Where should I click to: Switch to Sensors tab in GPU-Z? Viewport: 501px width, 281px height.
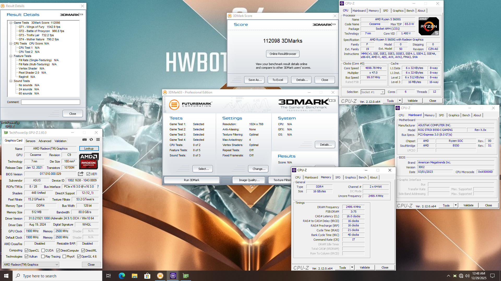[30, 141]
